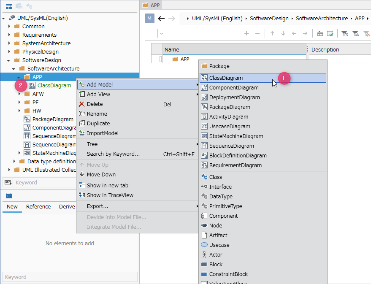This screenshot has height=284, width=371.
Task: Choose Delete in the context menu
Action: tap(138, 104)
